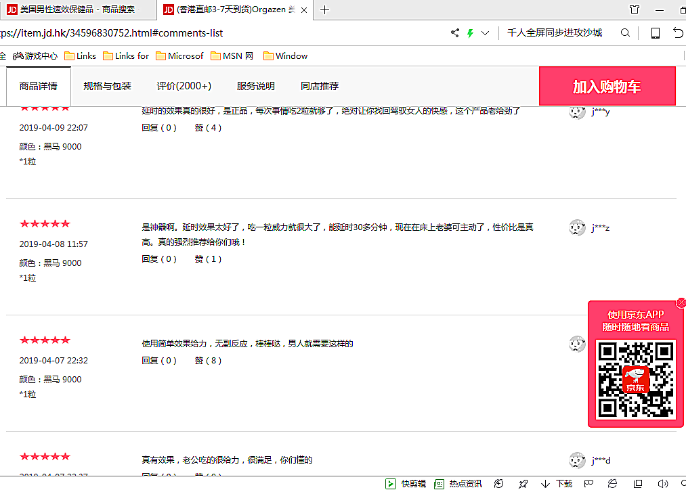The height and width of the screenshot is (492, 686).
Task: Click the share icon in address bar
Action: (x=455, y=33)
